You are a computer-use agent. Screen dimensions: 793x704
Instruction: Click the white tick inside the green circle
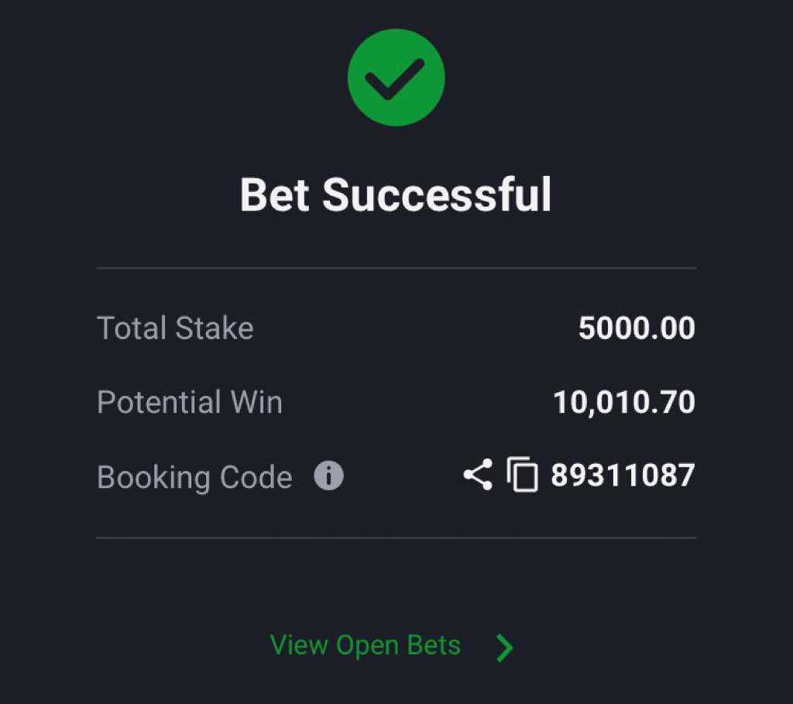tap(395, 79)
